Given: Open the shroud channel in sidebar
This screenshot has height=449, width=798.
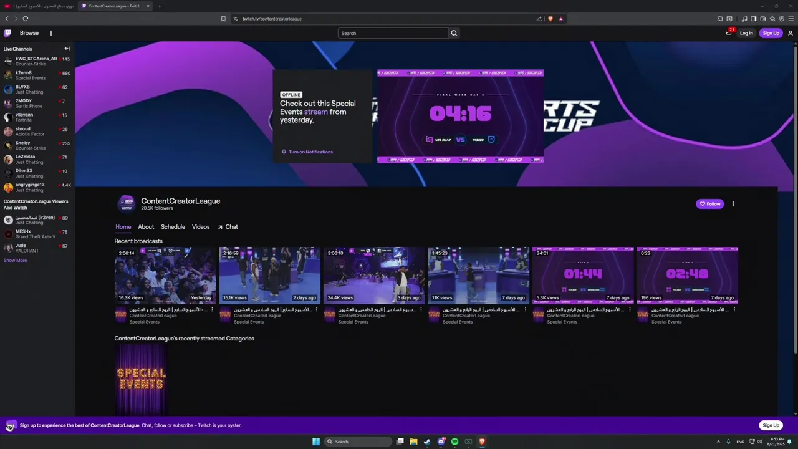Looking at the screenshot, I should coord(37,132).
